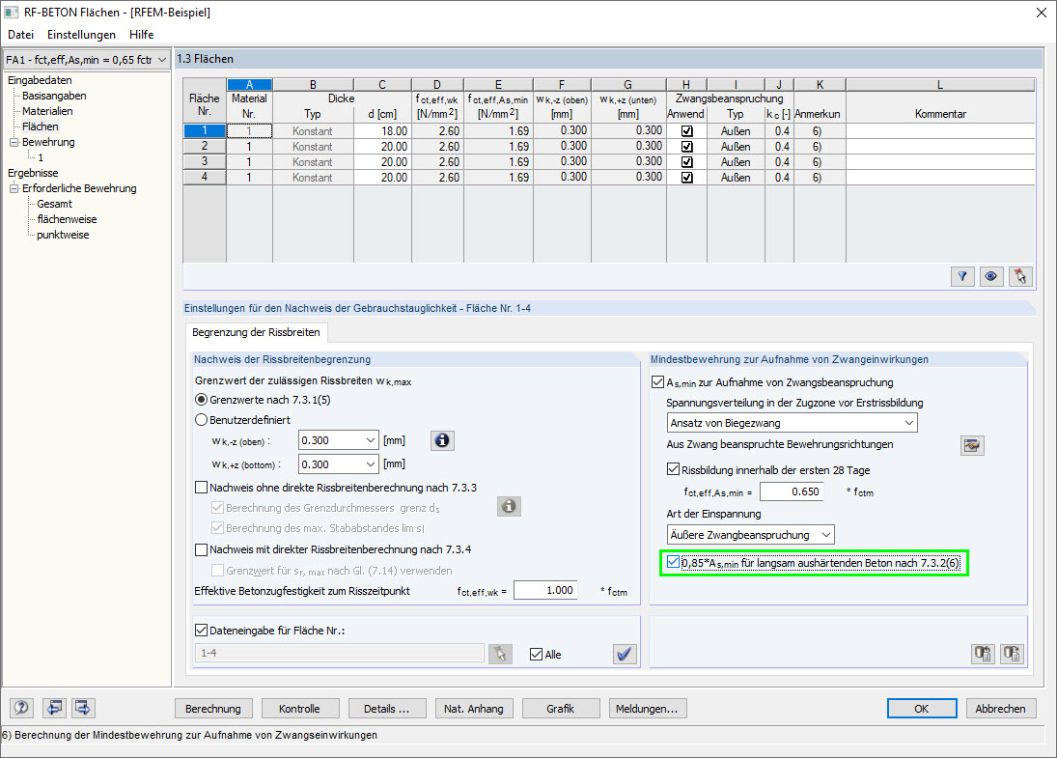Image resolution: width=1057 pixels, height=758 pixels.
Task: Click the filter funnel icon below the table
Action: (962, 276)
